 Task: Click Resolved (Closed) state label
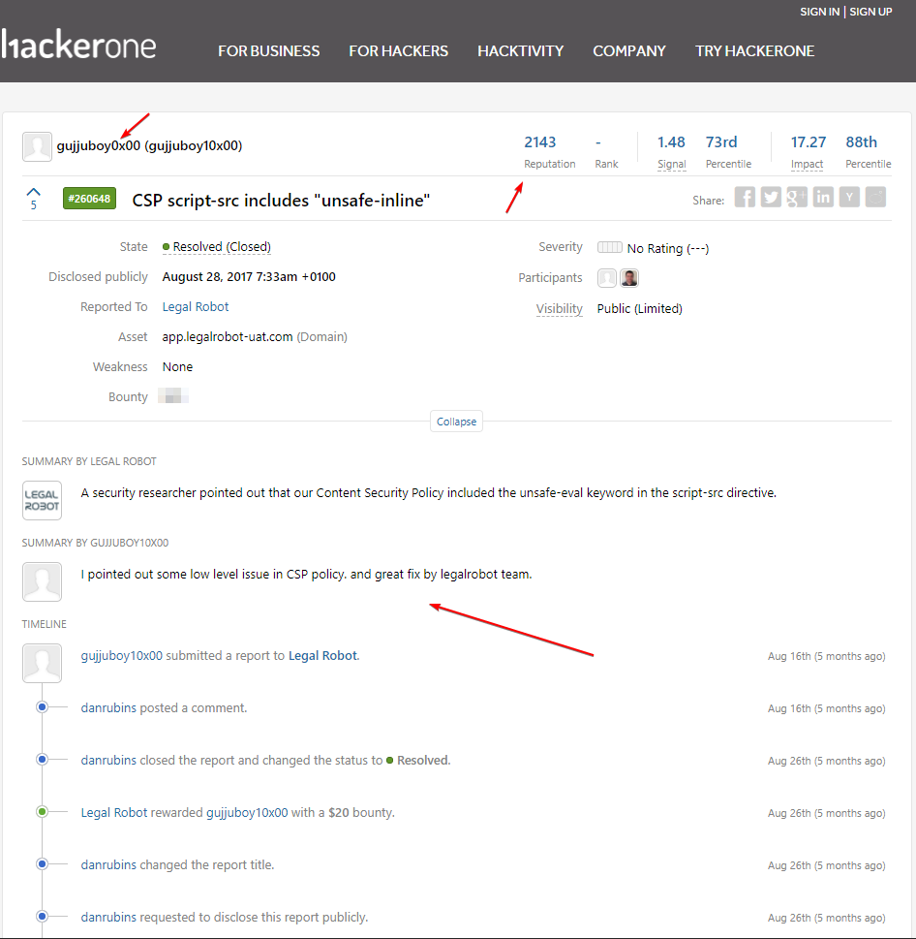point(217,247)
